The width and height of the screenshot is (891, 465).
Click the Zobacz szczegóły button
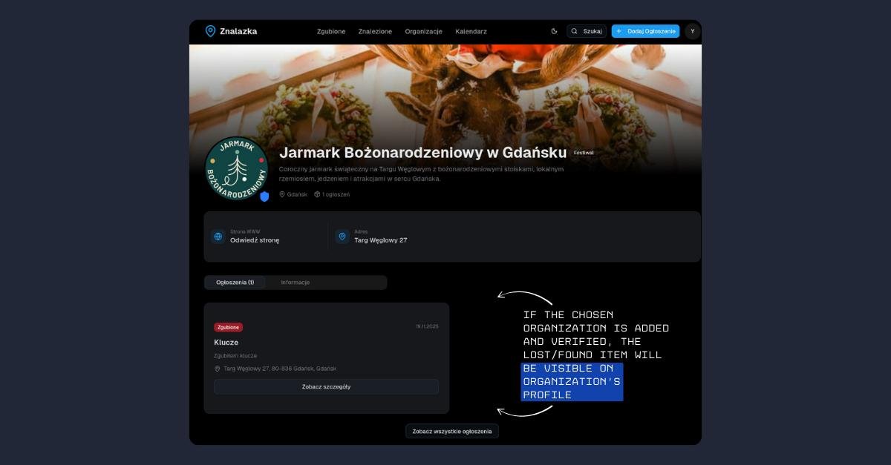tap(326, 386)
